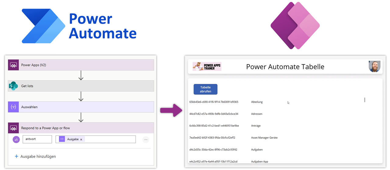The width and height of the screenshot is (390, 170).
Task: Click the Power Automate logo icon
Action: 44,26
